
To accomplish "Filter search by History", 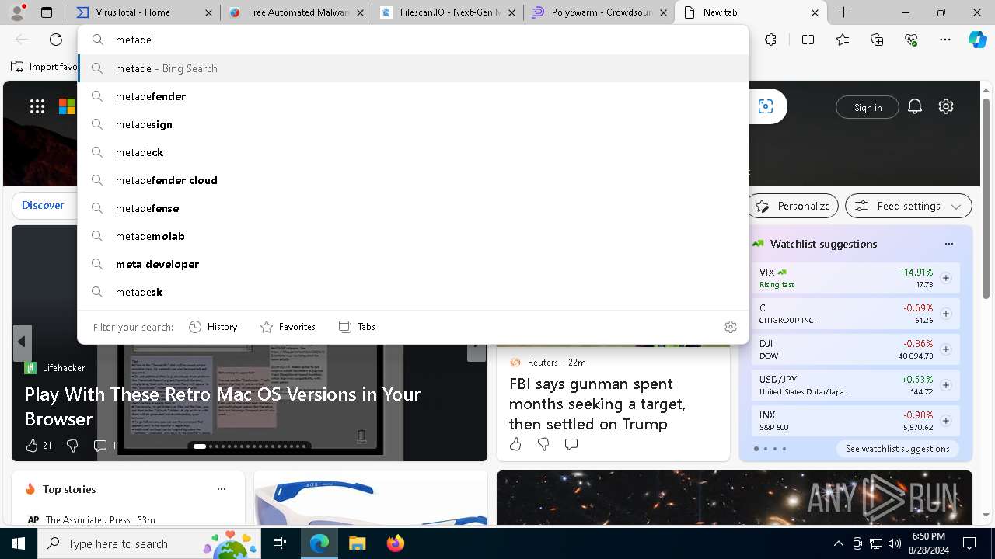I will pos(213,327).
